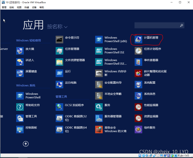The image size is (193, 158).
Task: Open the 服务 services gear icon
Action: point(99,107)
